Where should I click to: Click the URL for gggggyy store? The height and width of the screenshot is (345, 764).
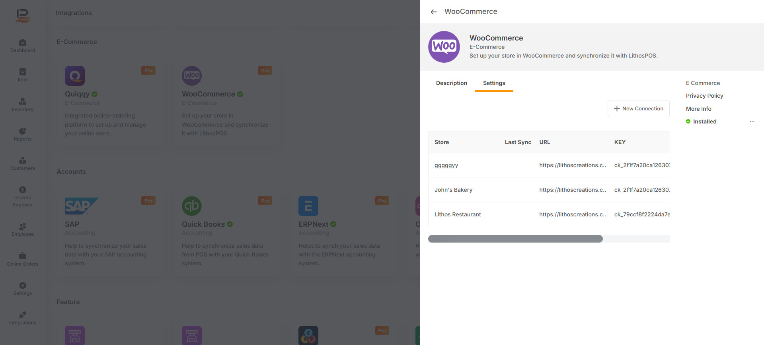[573, 165]
